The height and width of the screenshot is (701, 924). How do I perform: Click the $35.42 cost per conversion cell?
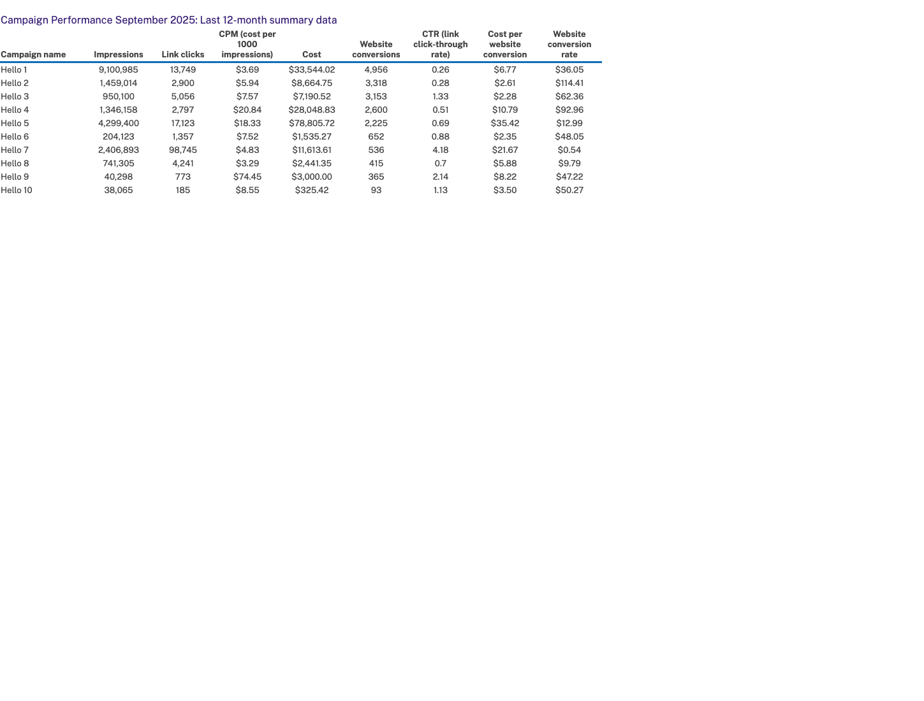pyautogui.click(x=505, y=124)
